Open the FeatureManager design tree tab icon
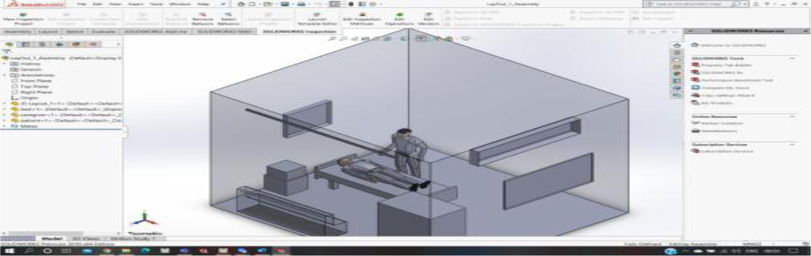 coord(9,45)
